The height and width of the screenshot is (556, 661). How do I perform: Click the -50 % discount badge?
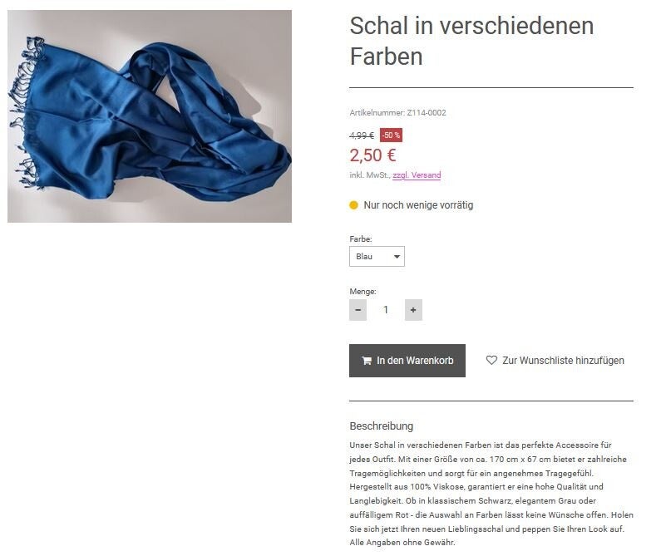click(x=392, y=135)
